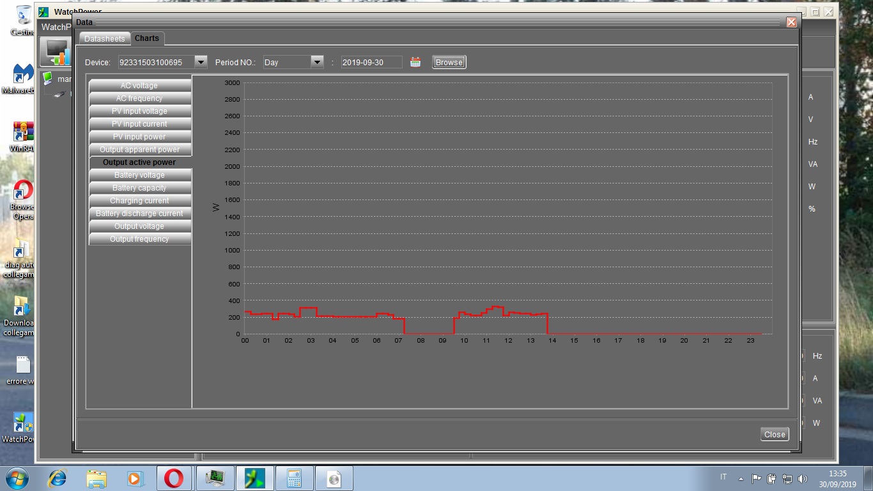Screen dimensions: 873x491
Task: Open the Calculator from the taskbar
Action: [294, 478]
